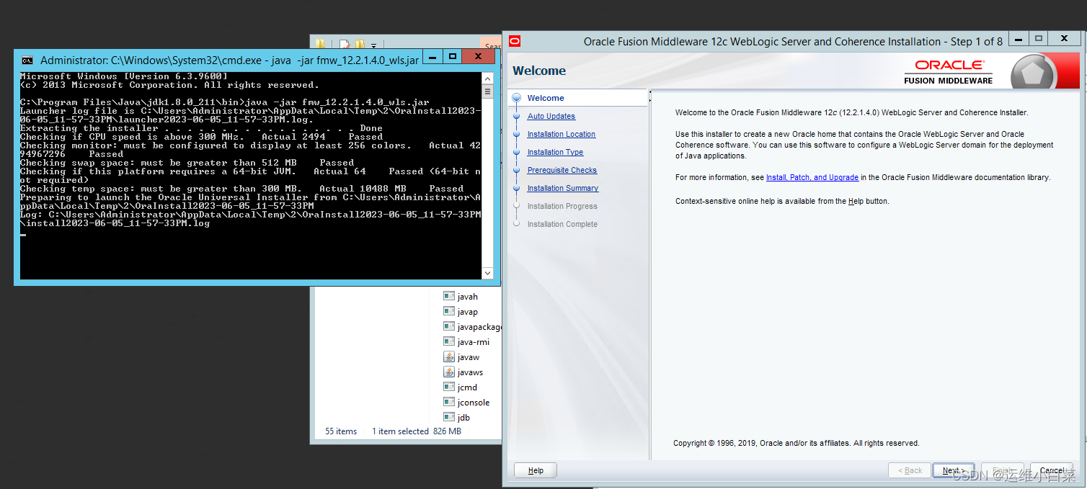Click the Cancel button in the installer
The width and height of the screenshot is (1087, 489).
click(x=1052, y=470)
